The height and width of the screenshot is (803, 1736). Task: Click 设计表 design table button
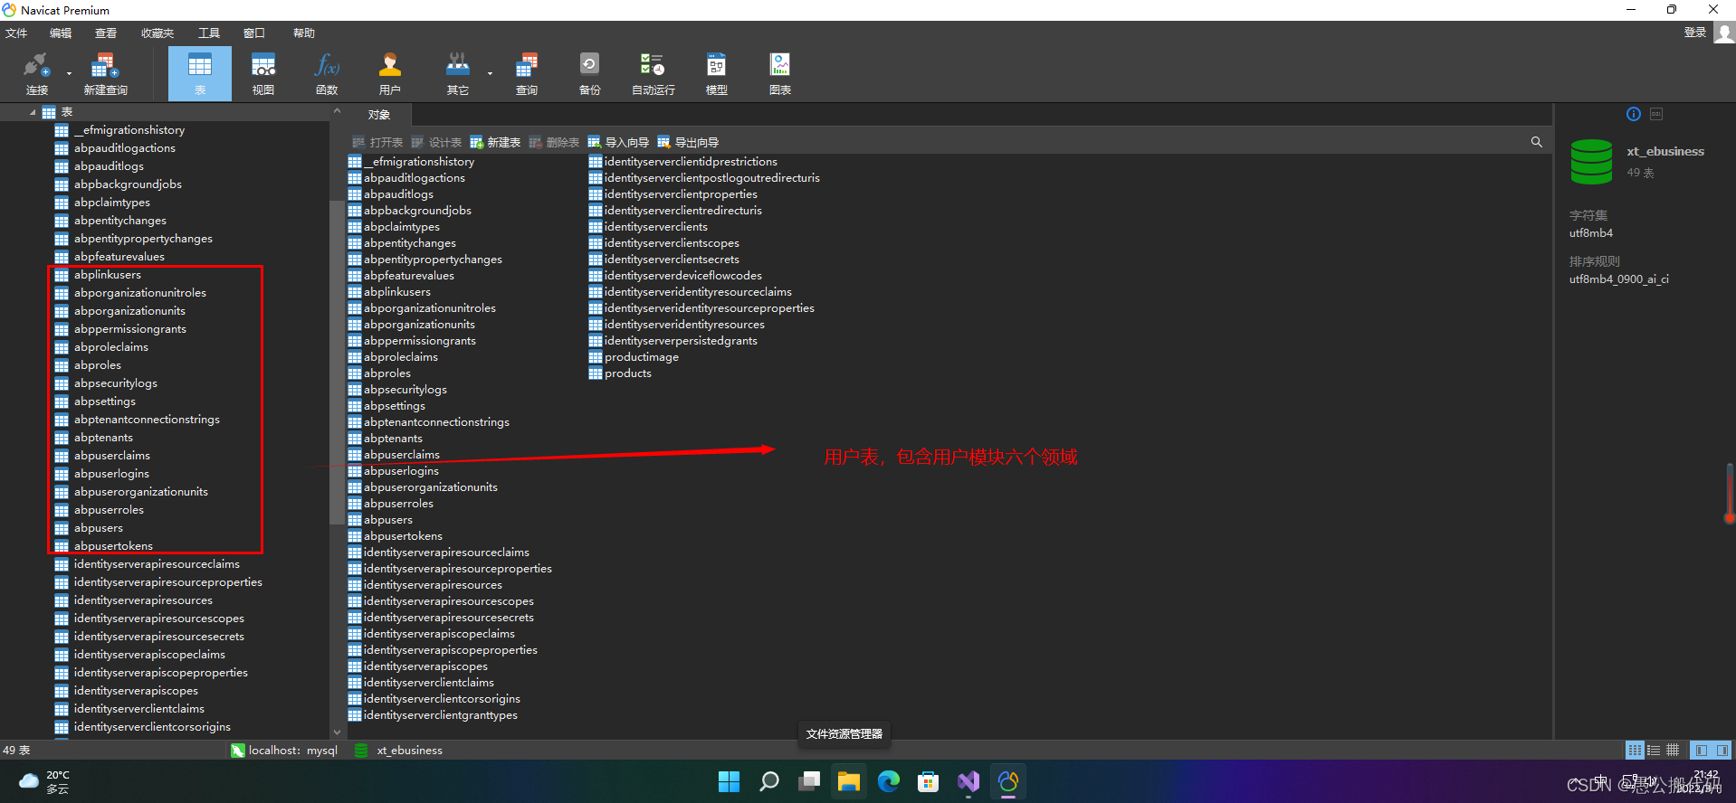[x=436, y=142]
